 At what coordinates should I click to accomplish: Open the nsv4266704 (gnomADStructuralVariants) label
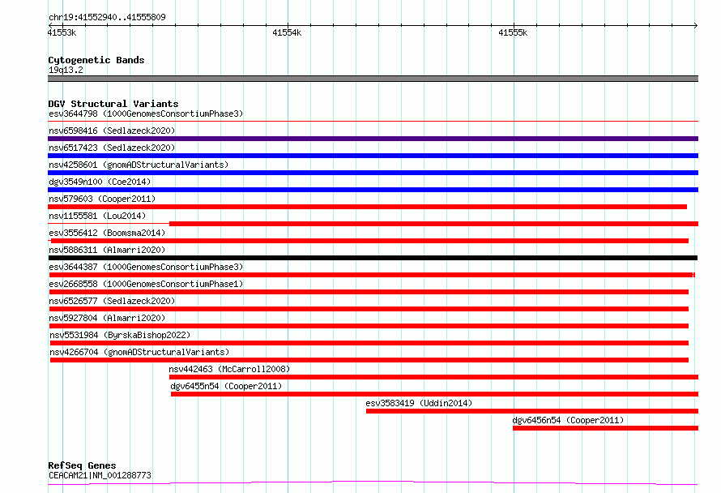(139, 352)
